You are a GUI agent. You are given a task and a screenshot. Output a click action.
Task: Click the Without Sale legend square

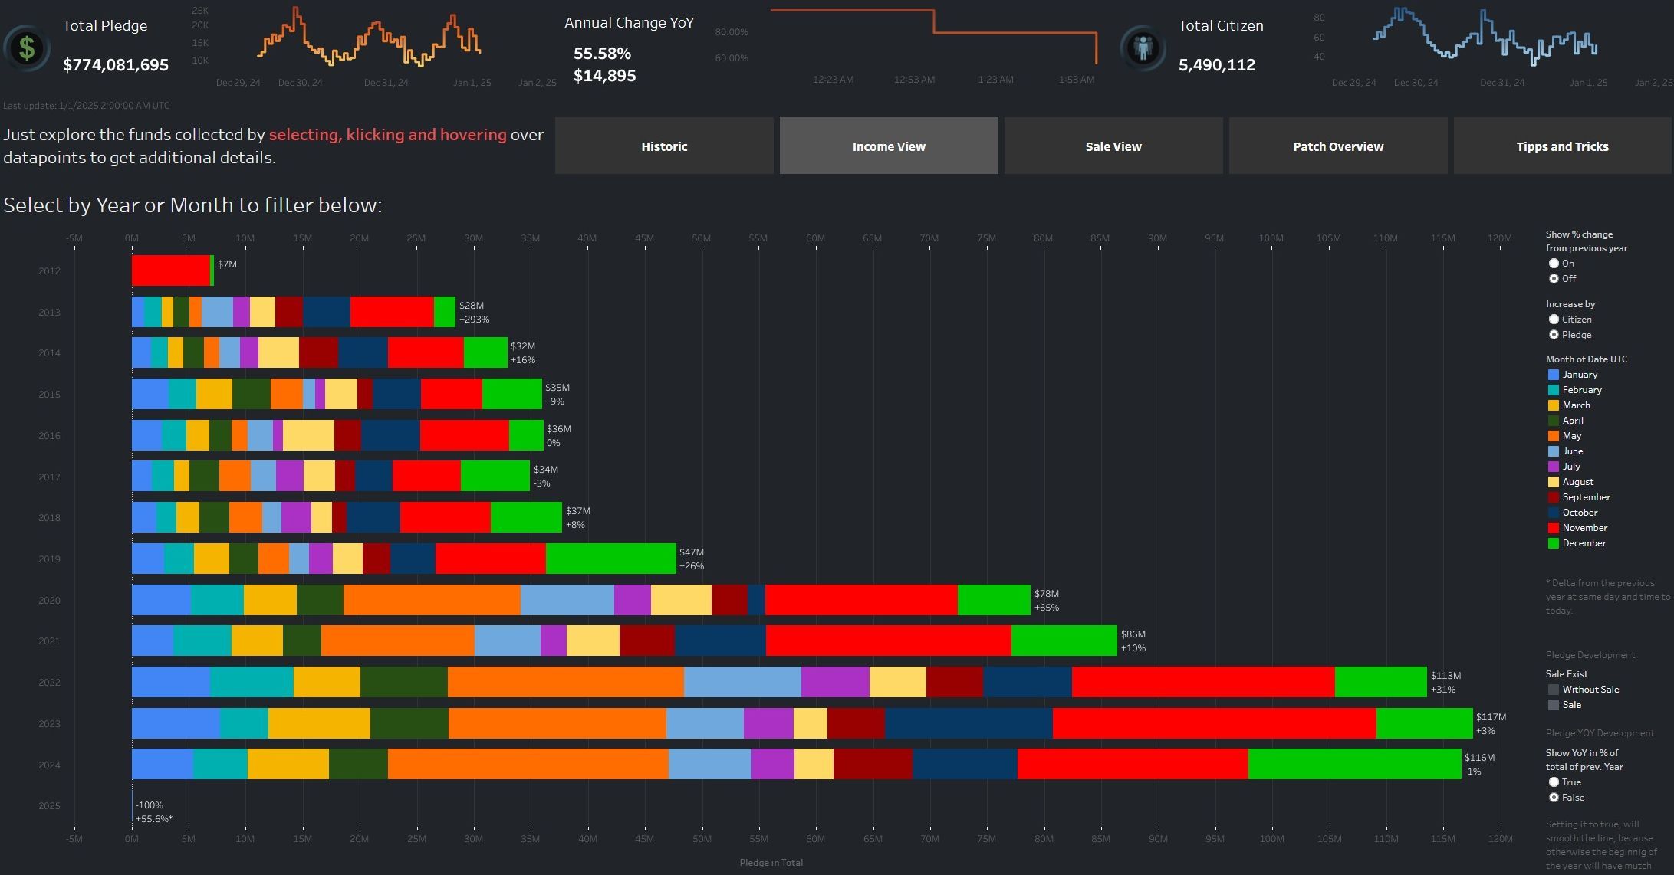point(1554,690)
